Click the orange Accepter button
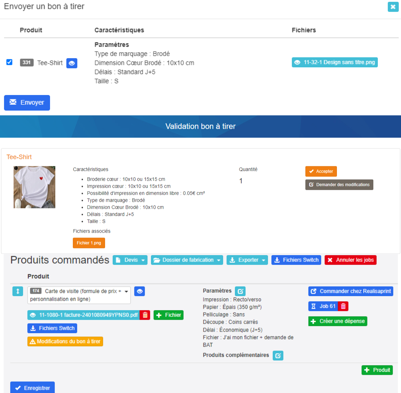This screenshot has height=393, width=401. (321, 171)
